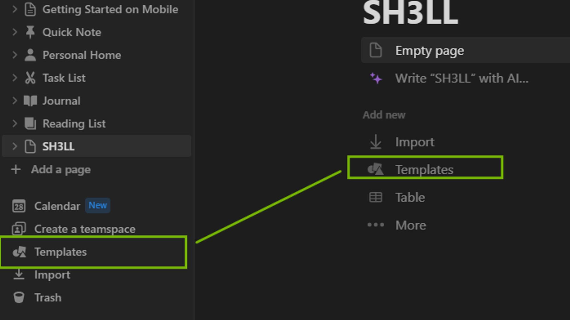This screenshot has width=570, height=320.
Task: Click the stacked pages icon beside Reading List
Action: point(30,123)
